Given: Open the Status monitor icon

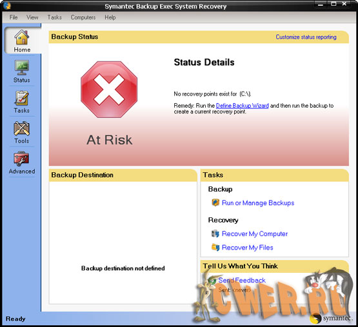Looking at the screenshot, I should [22, 68].
